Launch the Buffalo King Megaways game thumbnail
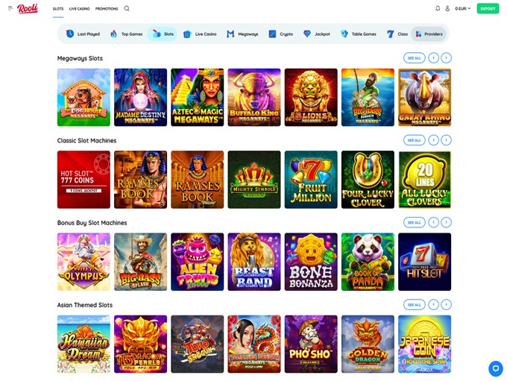 tap(254, 98)
